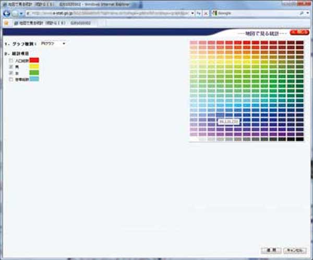The image size is (313, 260).
Task: Uncheck the 女 checkbox
Action: click(x=11, y=73)
